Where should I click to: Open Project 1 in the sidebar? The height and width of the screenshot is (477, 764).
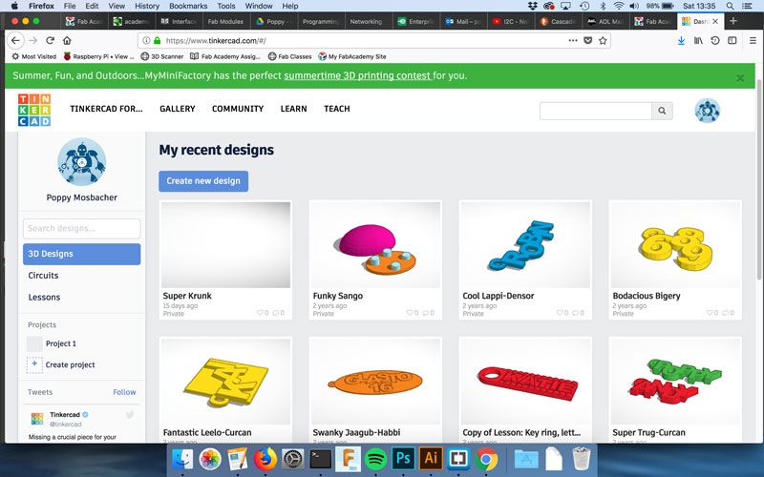tap(60, 343)
